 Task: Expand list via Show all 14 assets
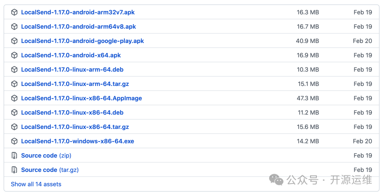click(36, 184)
